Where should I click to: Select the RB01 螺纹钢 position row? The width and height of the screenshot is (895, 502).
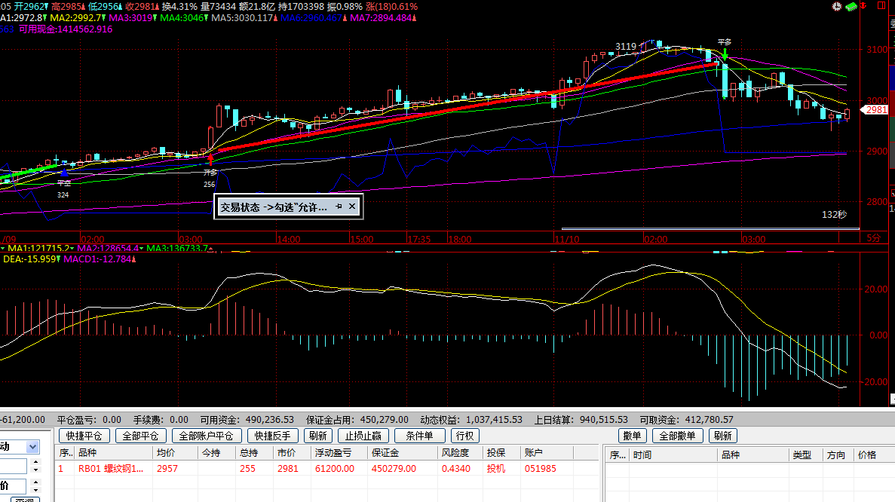[x=302, y=468]
